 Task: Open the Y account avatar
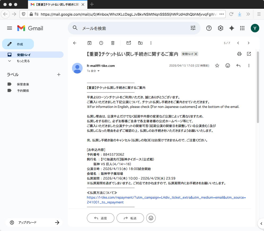point(255,28)
